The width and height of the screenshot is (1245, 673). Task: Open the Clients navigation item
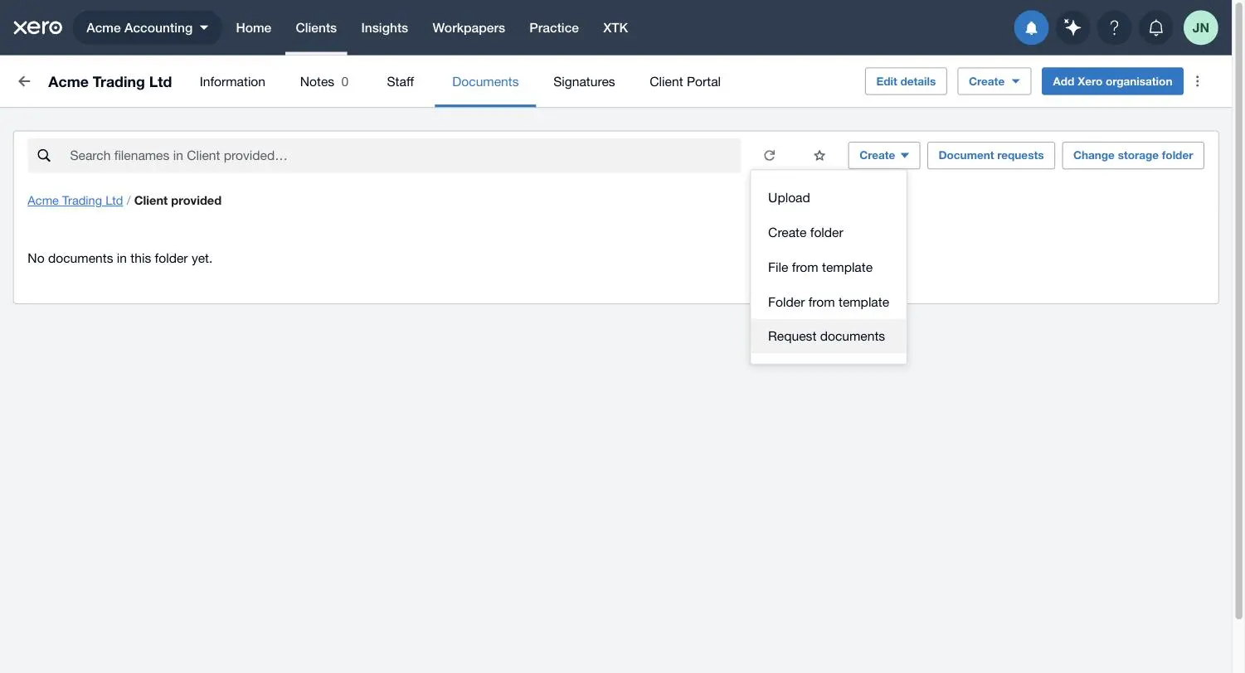[316, 27]
